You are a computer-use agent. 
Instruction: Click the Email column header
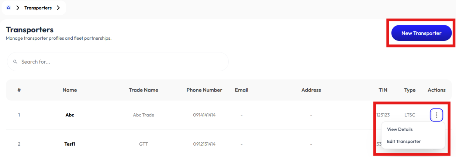click(x=242, y=90)
